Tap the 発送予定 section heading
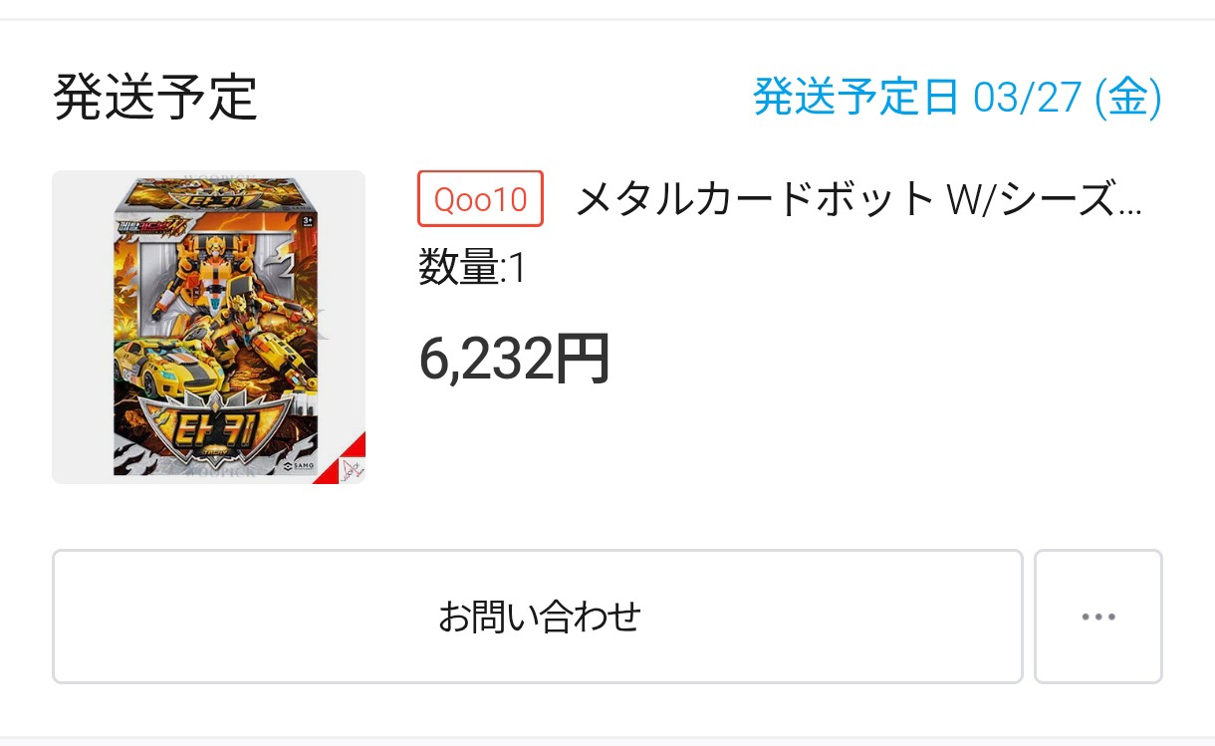The width and height of the screenshot is (1215, 746). click(155, 98)
